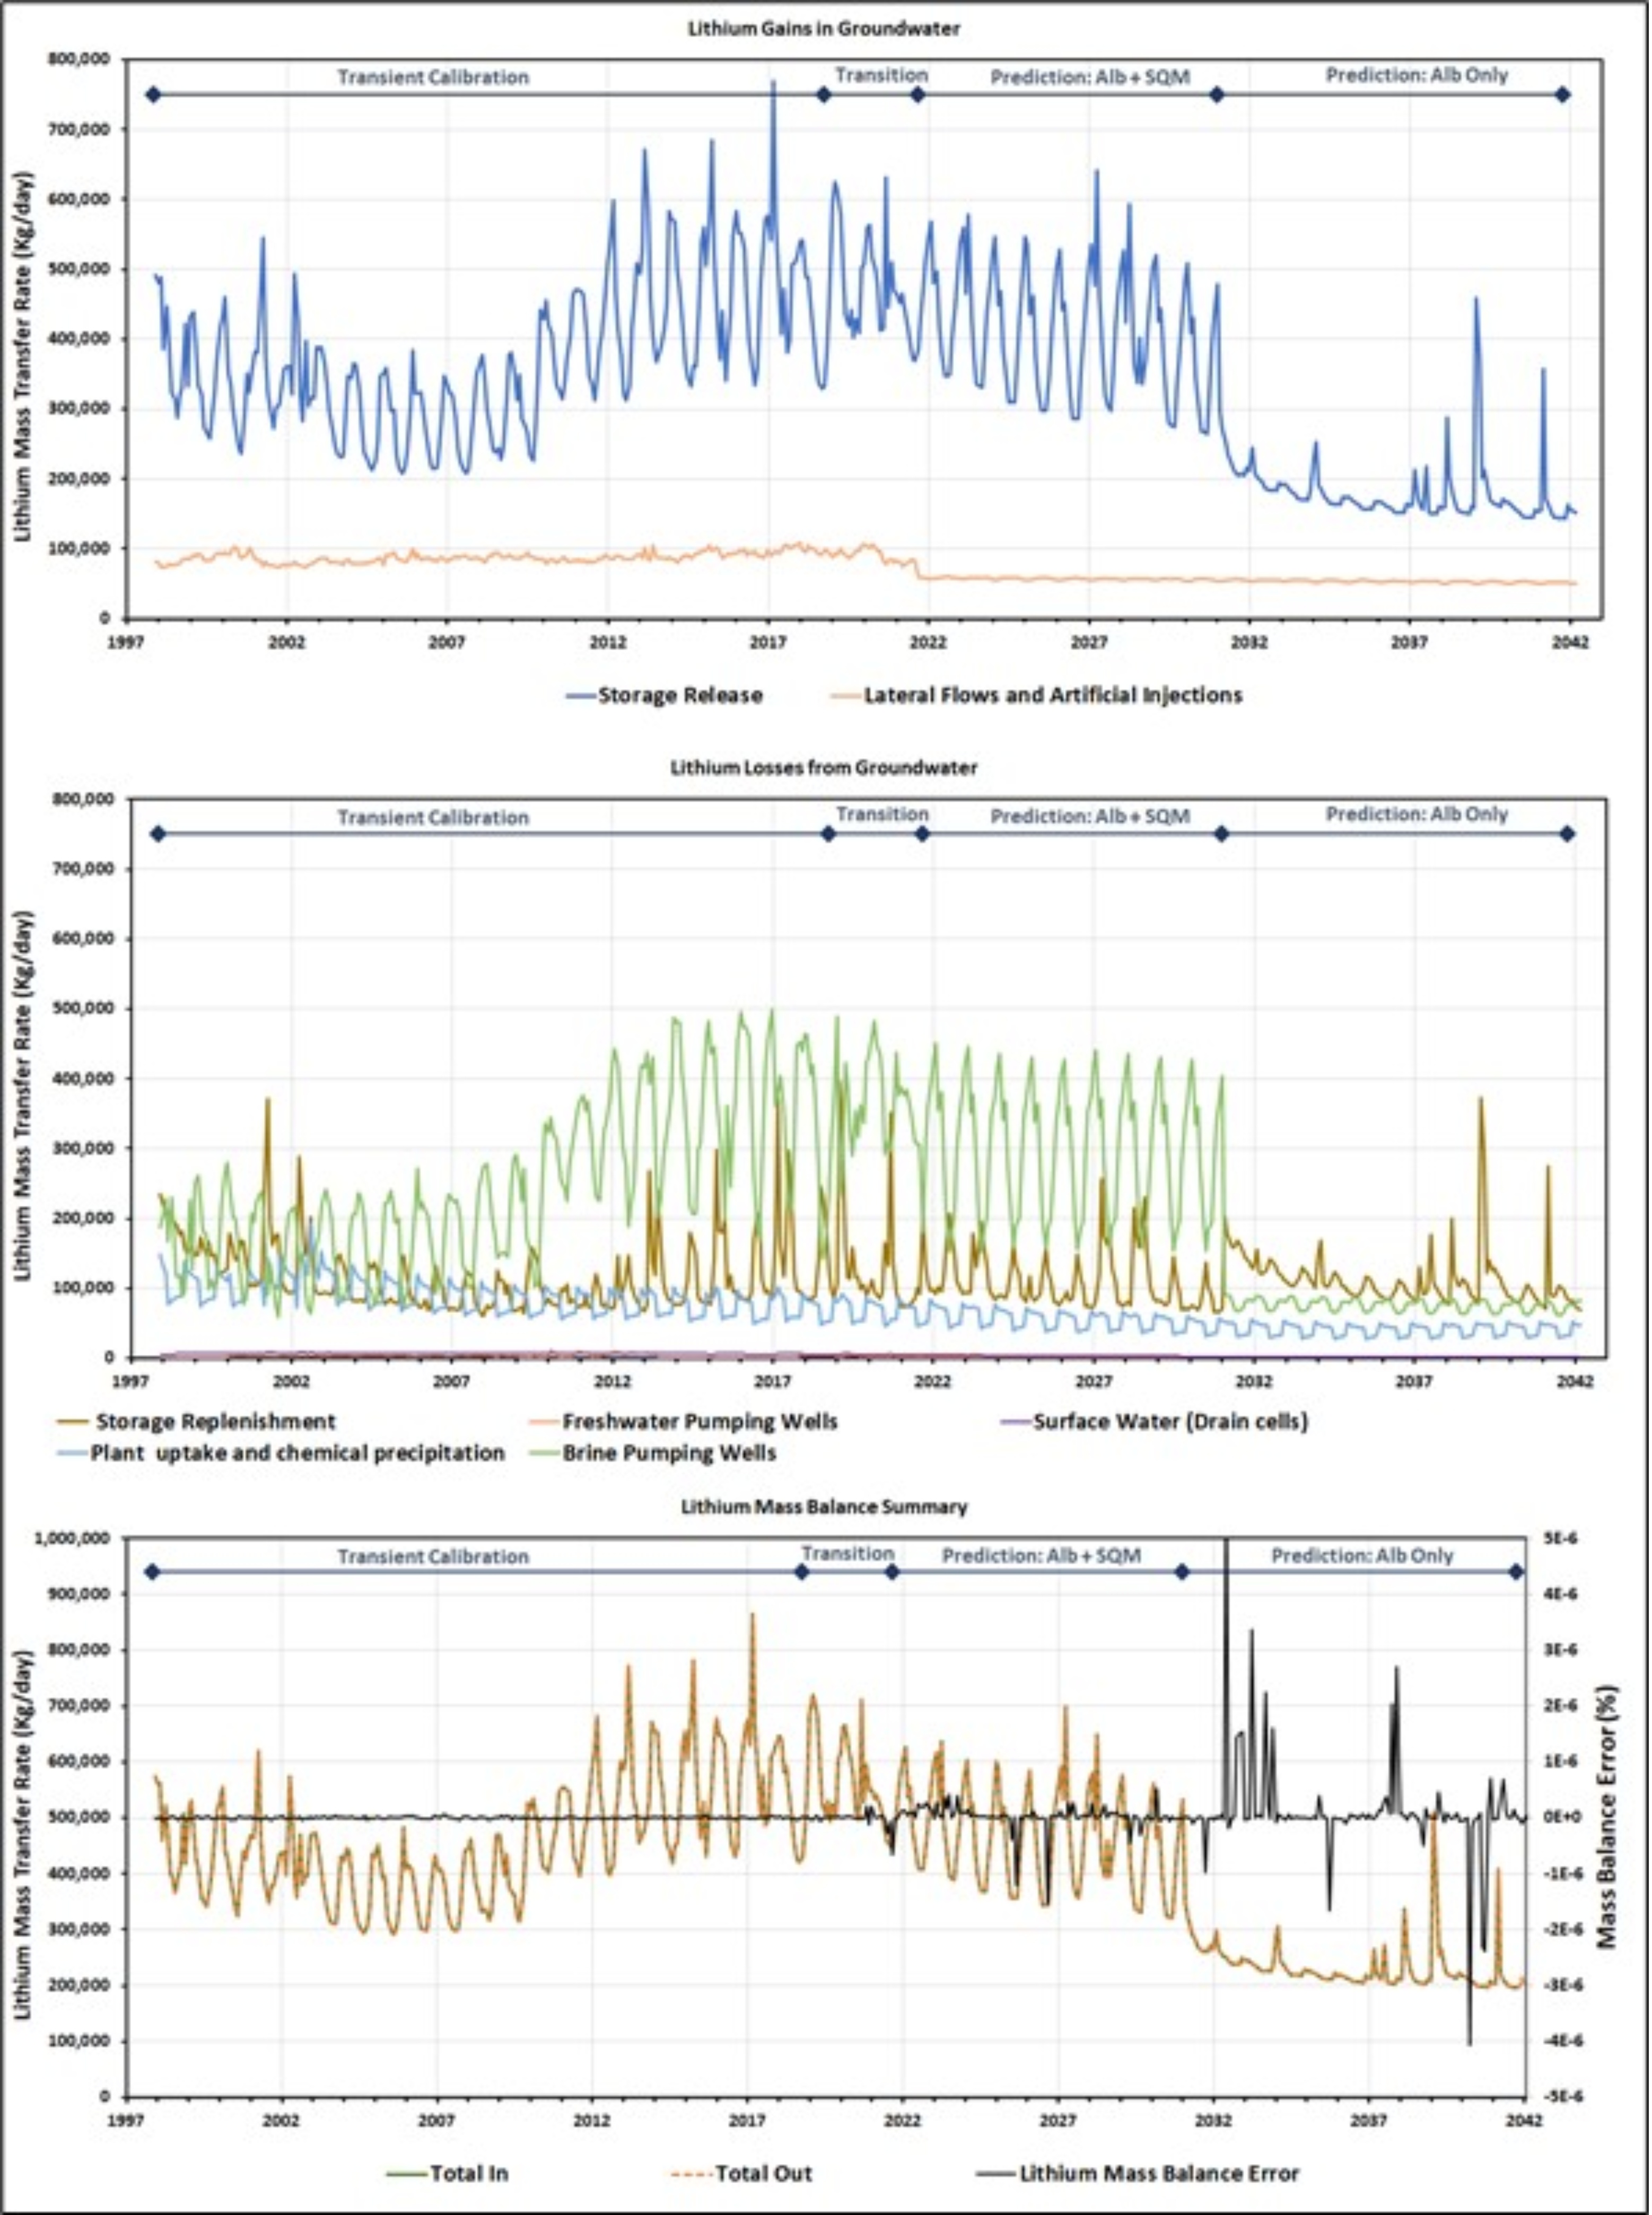Image resolution: width=1652 pixels, height=2215 pixels.
Task: Select 'Surface Water (Drain cells)' legend entry
Action: coord(1154,1421)
